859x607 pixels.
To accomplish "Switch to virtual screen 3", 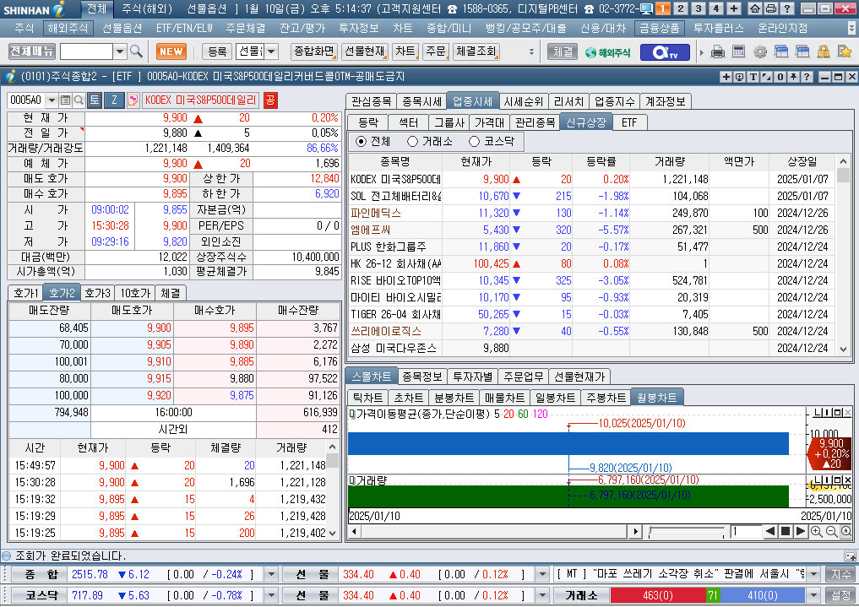I will [698, 8].
